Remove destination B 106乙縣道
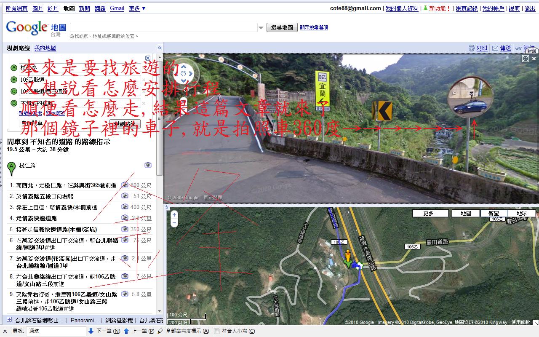Screen dimensions: 539x337 click(144, 80)
